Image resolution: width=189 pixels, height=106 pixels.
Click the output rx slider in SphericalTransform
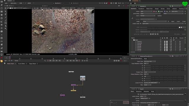point(167,77)
